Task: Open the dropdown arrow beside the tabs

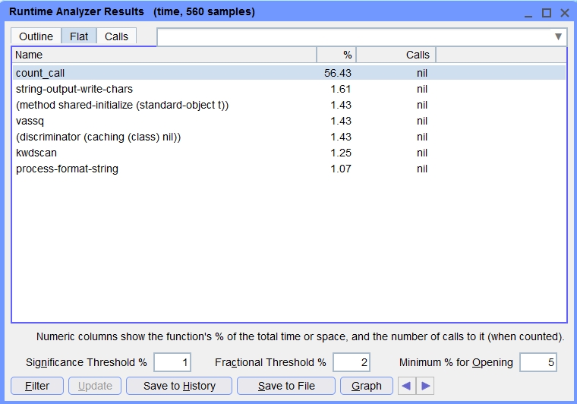Action: [x=559, y=36]
